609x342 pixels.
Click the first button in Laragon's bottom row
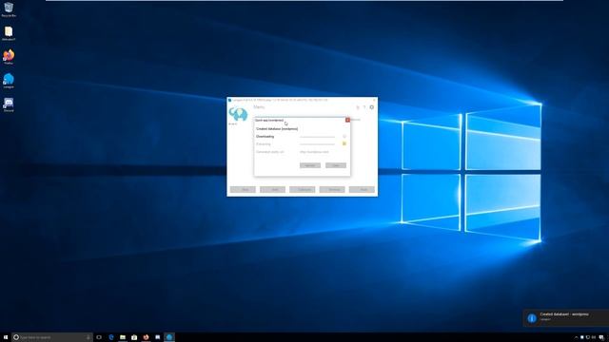point(243,190)
